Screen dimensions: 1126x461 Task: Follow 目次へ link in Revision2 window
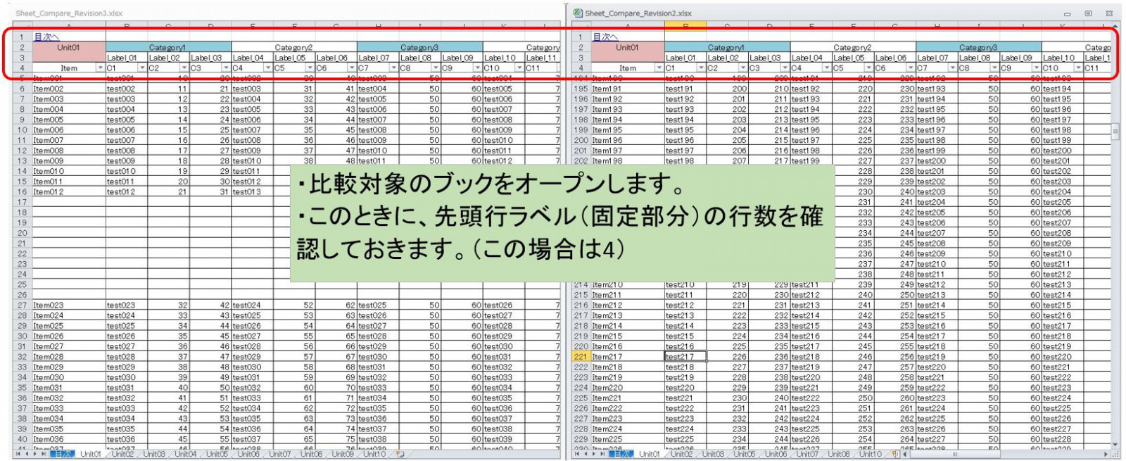click(x=605, y=37)
